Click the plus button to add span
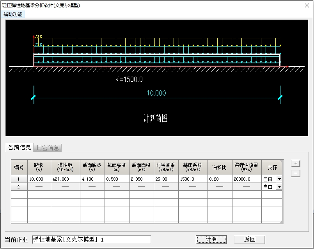The height and width of the screenshot is (249, 314). tap(296, 163)
